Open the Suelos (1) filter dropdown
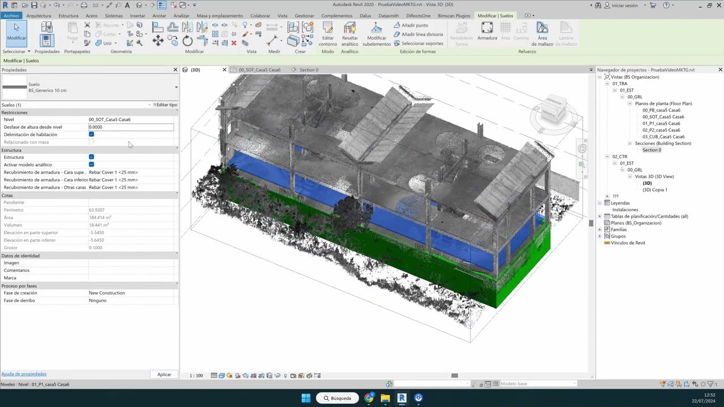The height and width of the screenshot is (407, 724). (149, 105)
